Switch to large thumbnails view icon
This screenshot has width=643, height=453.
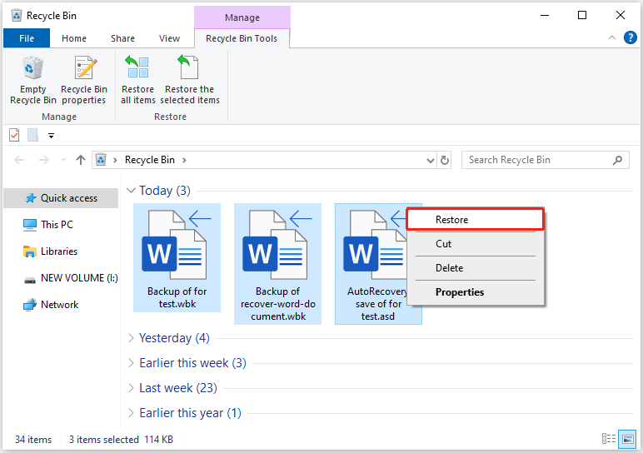pos(627,439)
